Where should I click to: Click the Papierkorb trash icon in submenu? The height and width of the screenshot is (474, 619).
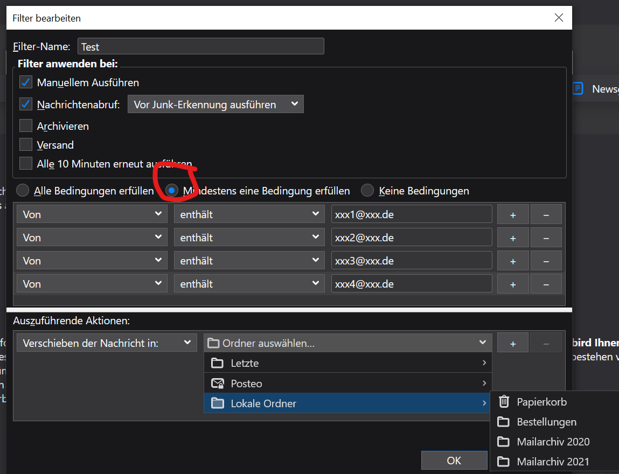504,402
